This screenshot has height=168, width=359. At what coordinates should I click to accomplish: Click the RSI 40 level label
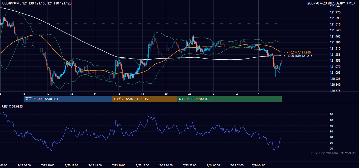[x=331, y=137]
